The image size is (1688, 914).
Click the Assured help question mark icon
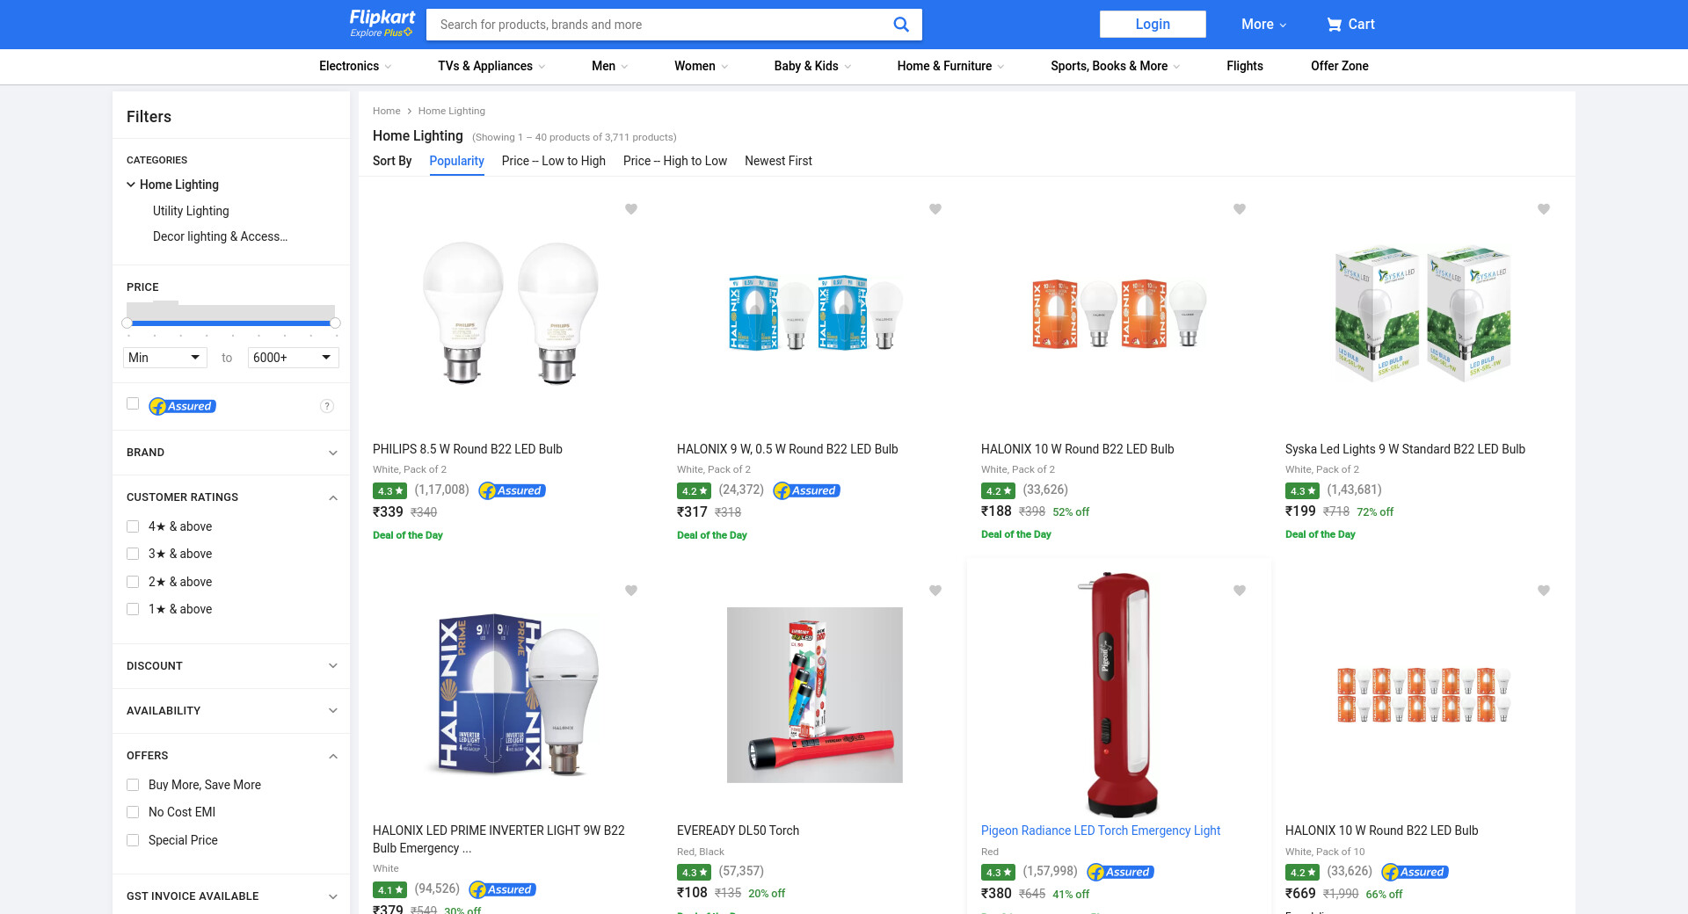pyautogui.click(x=327, y=406)
